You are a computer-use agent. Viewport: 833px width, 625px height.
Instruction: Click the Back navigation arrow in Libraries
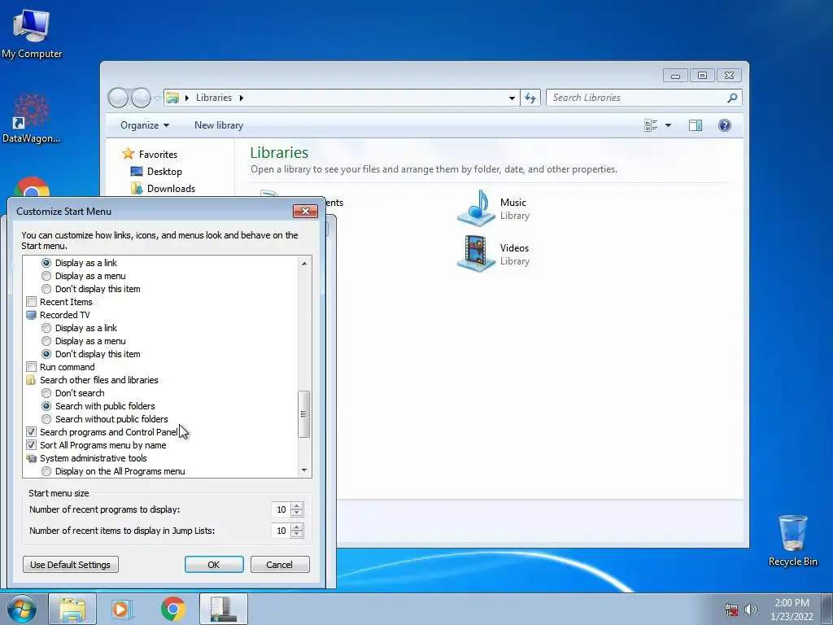pyautogui.click(x=118, y=98)
